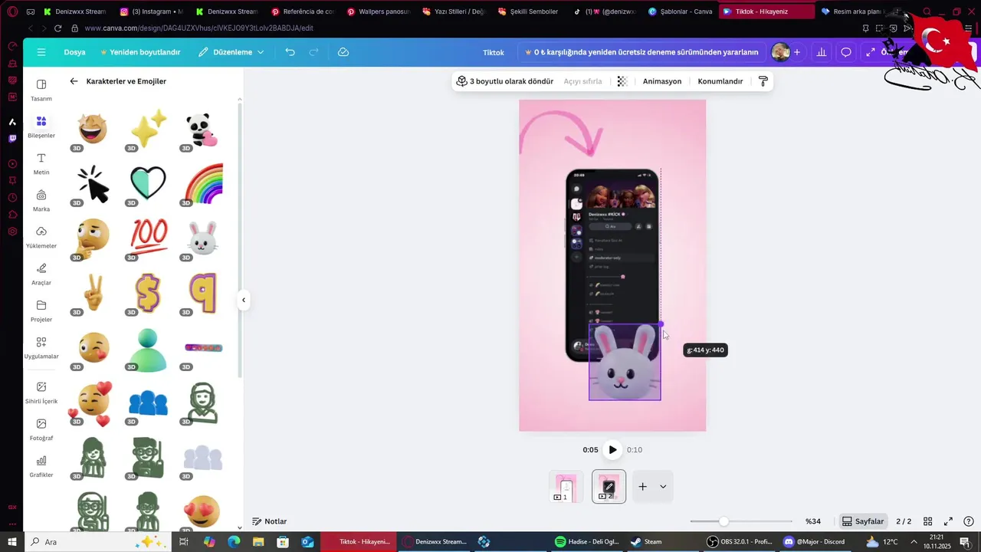The image size is (981, 552).
Task: Toggle the Sayfalar pages view
Action: point(863,521)
